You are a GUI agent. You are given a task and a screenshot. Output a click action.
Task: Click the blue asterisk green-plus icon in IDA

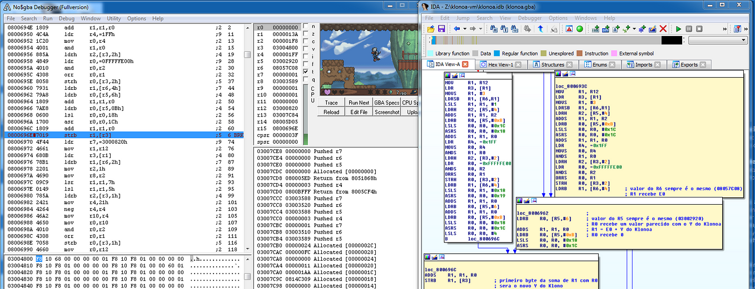tap(643, 28)
